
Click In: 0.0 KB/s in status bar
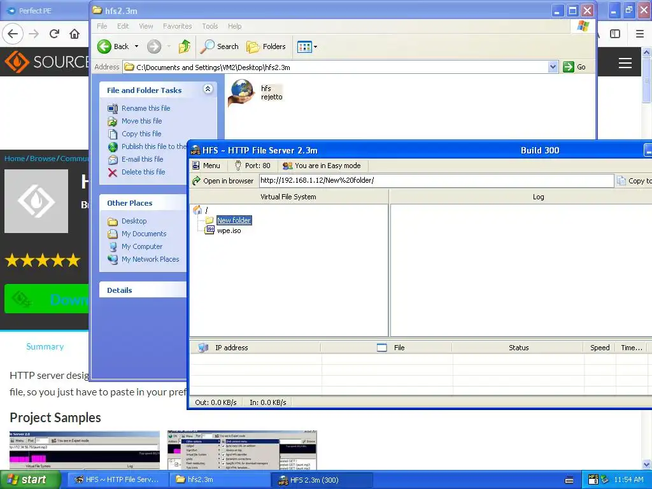pos(268,402)
